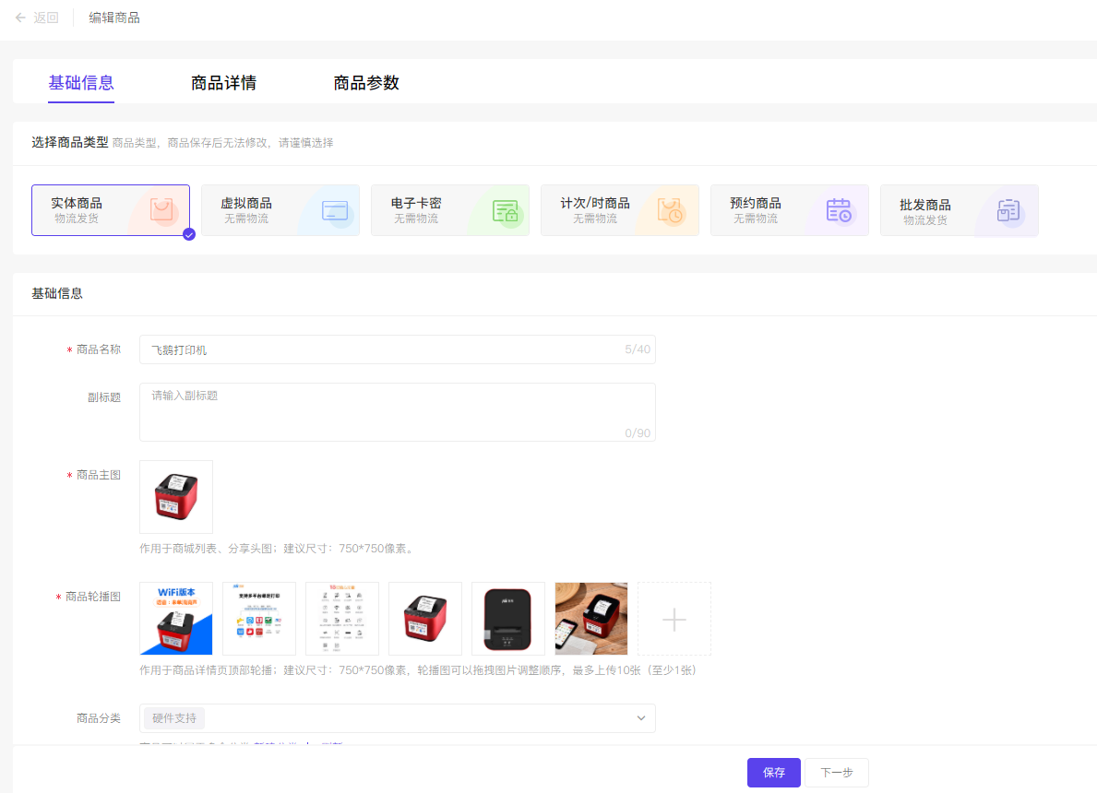Click the clock bag icon on 计次/时商品

click(x=670, y=210)
